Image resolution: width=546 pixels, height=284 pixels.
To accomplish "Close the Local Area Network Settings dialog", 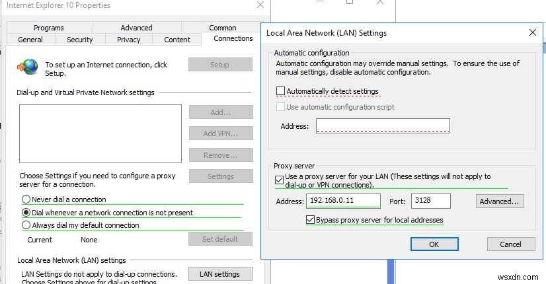I will 532,33.
